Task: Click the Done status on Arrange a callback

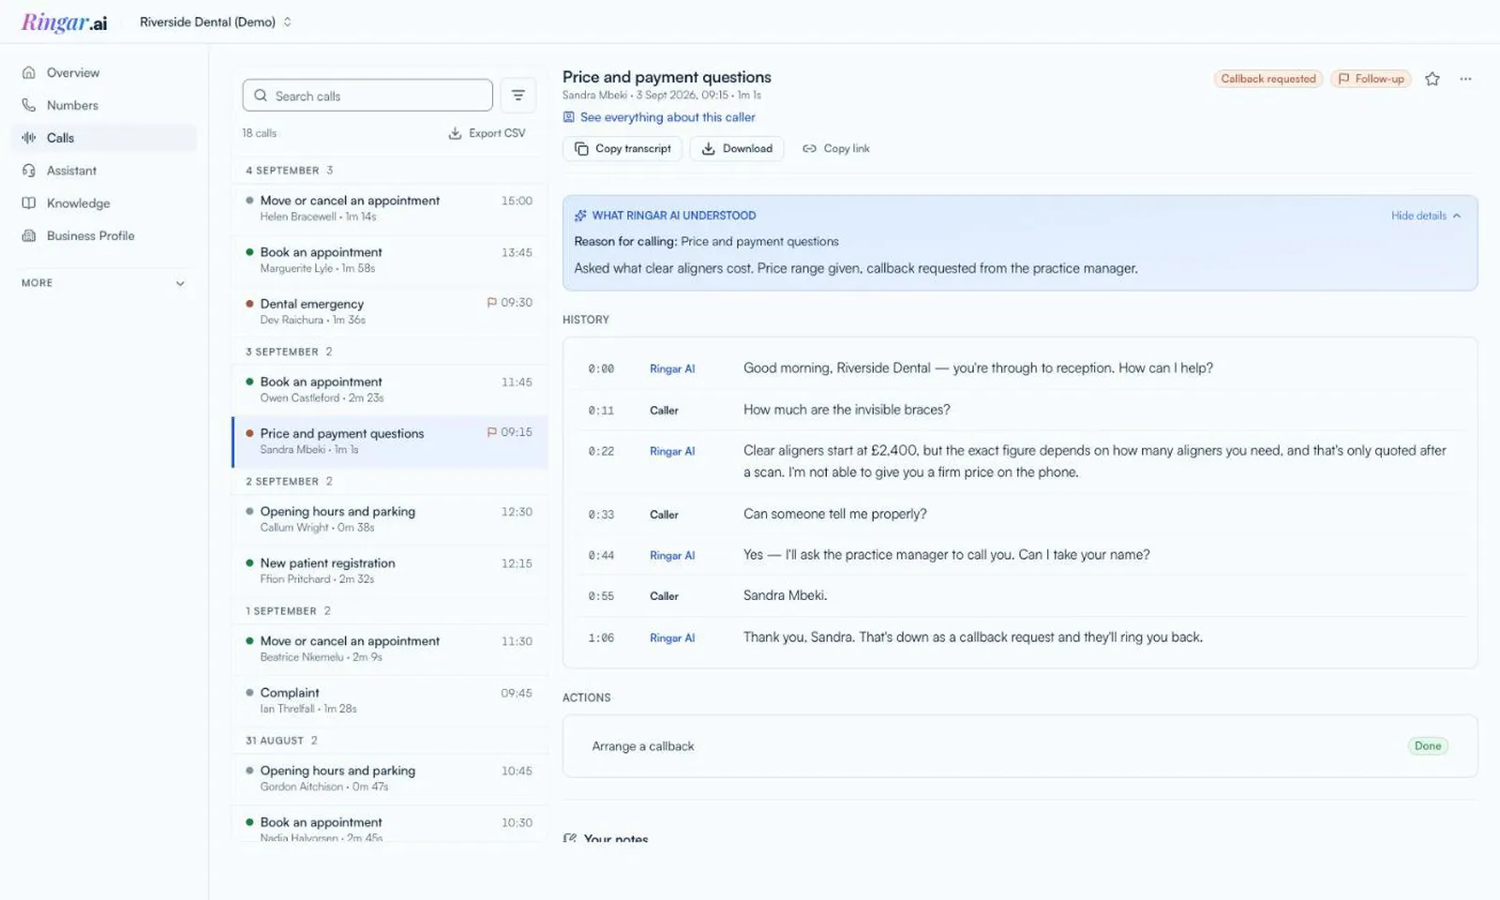Action: click(x=1428, y=746)
